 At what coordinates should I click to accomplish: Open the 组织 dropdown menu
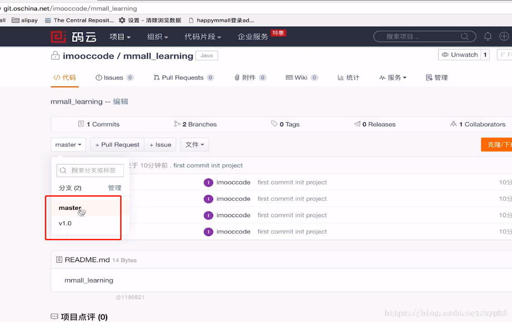coord(157,37)
